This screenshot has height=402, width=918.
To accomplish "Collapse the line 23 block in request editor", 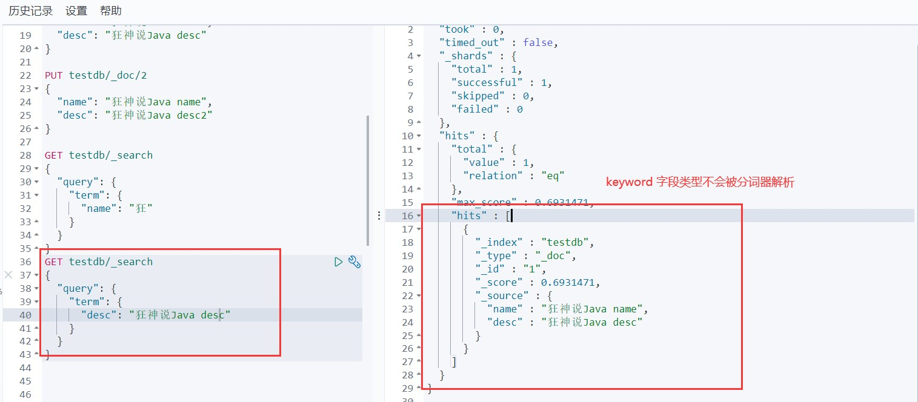I will (36, 89).
